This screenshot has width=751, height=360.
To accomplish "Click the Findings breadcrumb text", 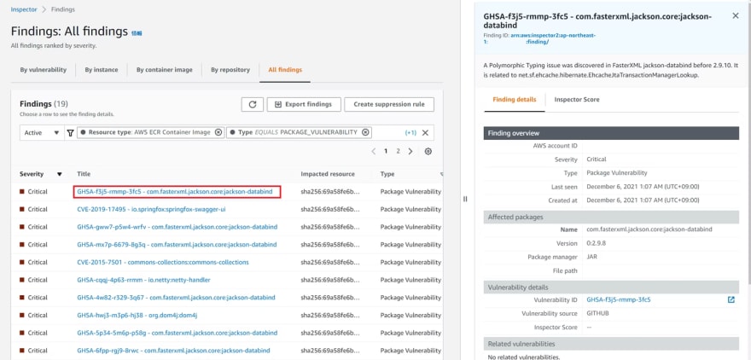I will [x=61, y=9].
